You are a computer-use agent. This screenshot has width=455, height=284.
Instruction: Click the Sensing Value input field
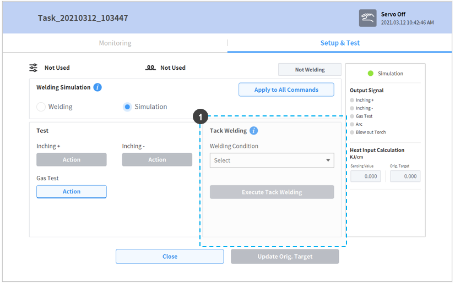point(366,176)
